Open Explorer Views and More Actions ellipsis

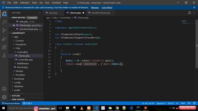point(39,13)
